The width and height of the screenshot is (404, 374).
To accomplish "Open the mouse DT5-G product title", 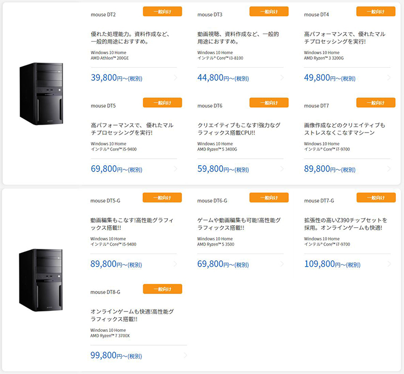I will [105, 200].
